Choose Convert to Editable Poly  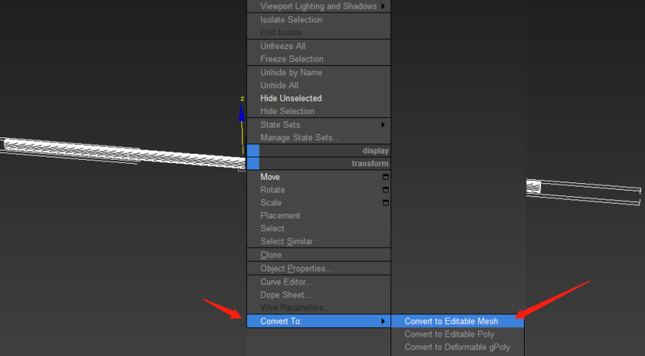[x=457, y=334]
